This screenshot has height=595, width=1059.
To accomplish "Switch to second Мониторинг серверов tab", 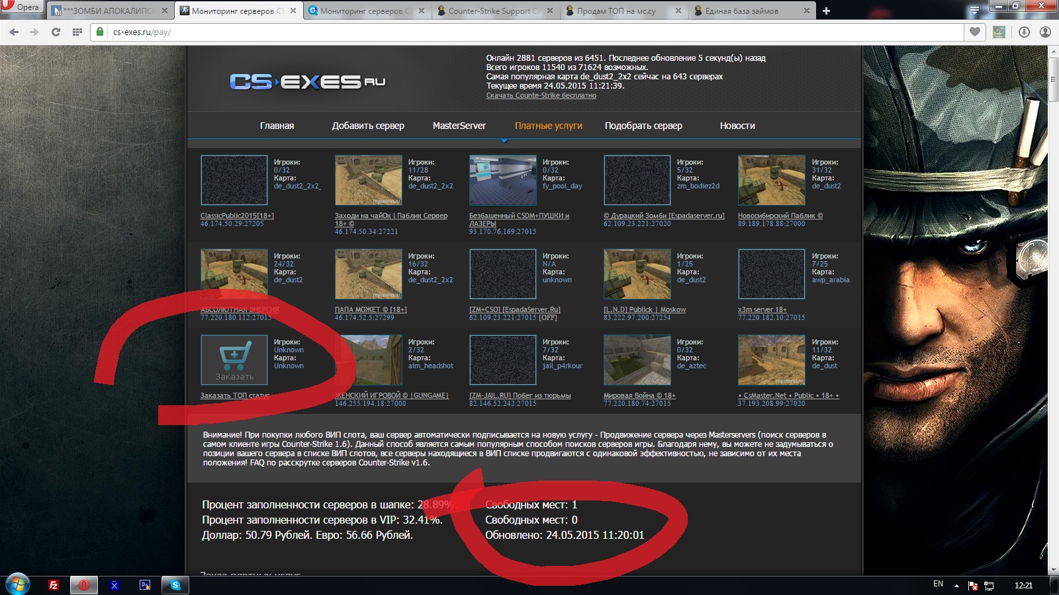I will point(367,11).
